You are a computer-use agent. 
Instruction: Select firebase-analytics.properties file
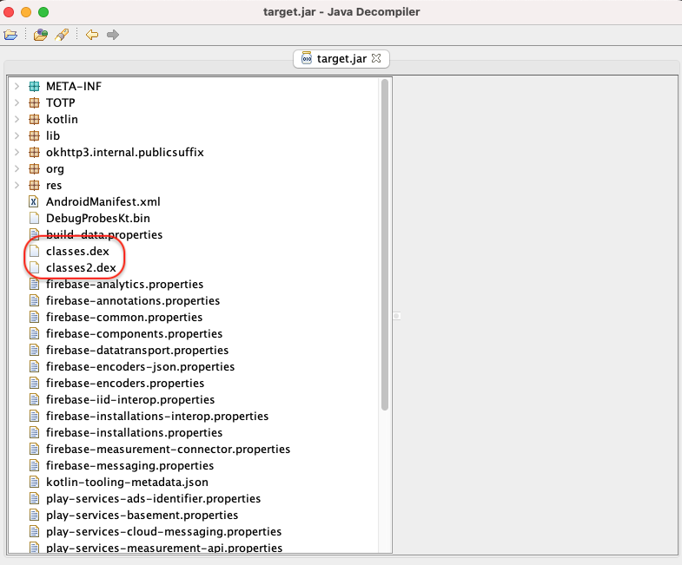tap(124, 285)
